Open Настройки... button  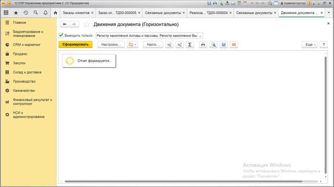[x=111, y=45]
